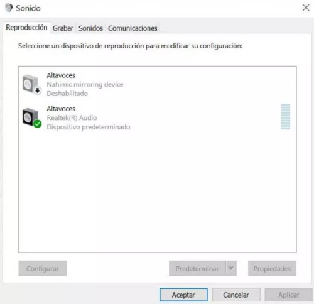Click the Predeterminar button
Viewport: 314px width, 304px height.
tap(197, 268)
